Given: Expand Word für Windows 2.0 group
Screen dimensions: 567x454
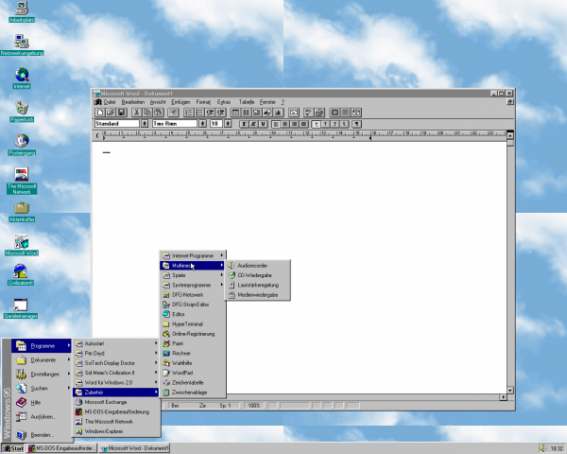Looking at the screenshot, I should pos(116,382).
